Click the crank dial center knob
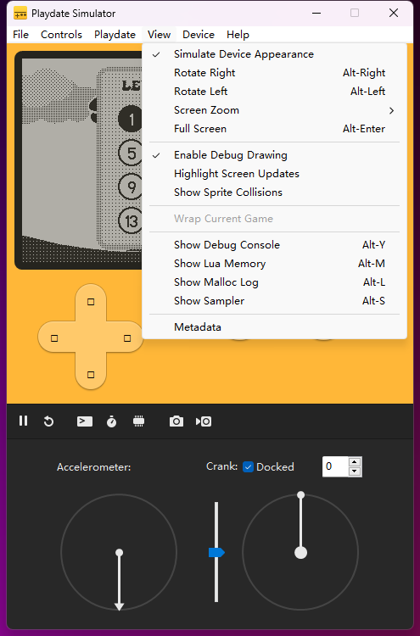The height and width of the screenshot is (636, 420). (x=300, y=552)
